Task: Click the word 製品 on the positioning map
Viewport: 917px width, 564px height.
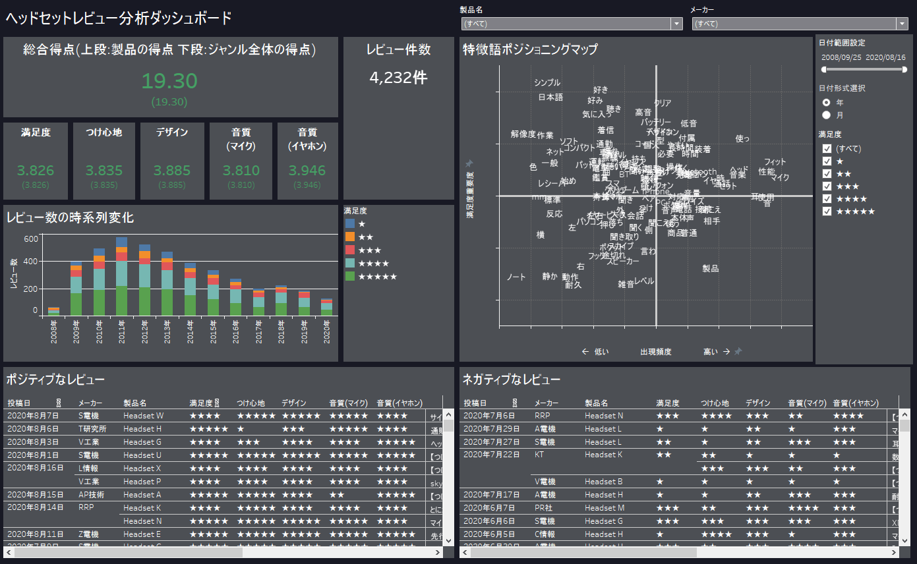Action: (x=710, y=269)
